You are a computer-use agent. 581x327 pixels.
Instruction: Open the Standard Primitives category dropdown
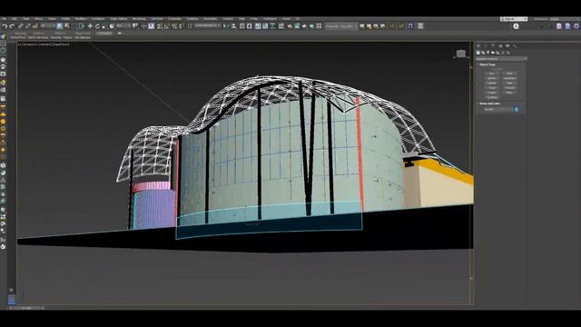[x=501, y=58]
